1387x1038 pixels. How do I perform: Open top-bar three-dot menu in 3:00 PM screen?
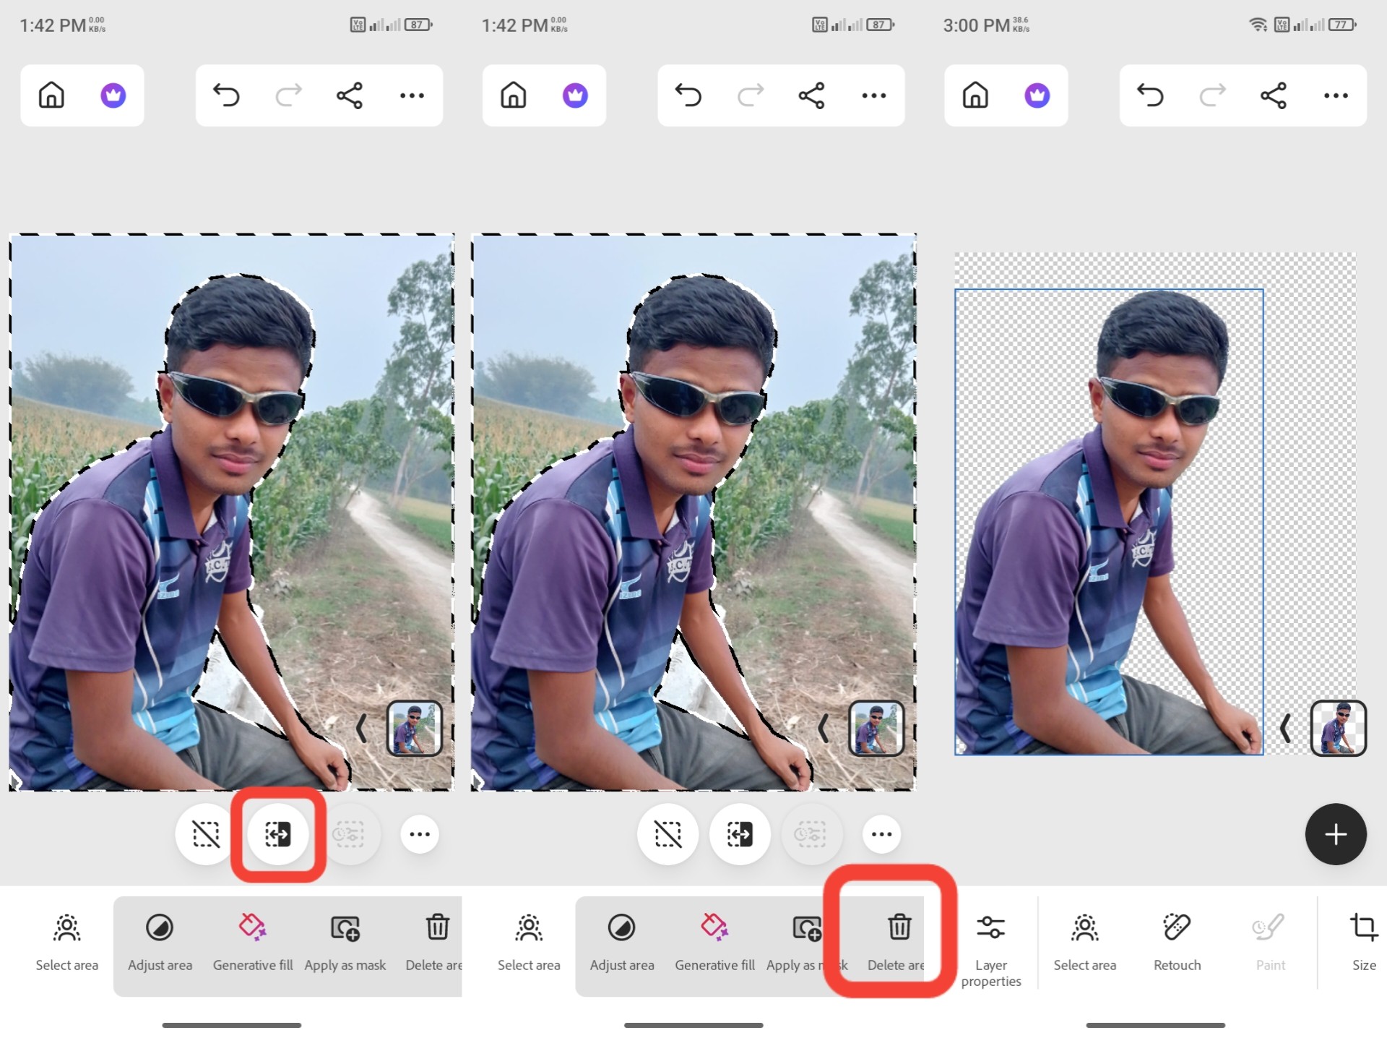point(1336,95)
